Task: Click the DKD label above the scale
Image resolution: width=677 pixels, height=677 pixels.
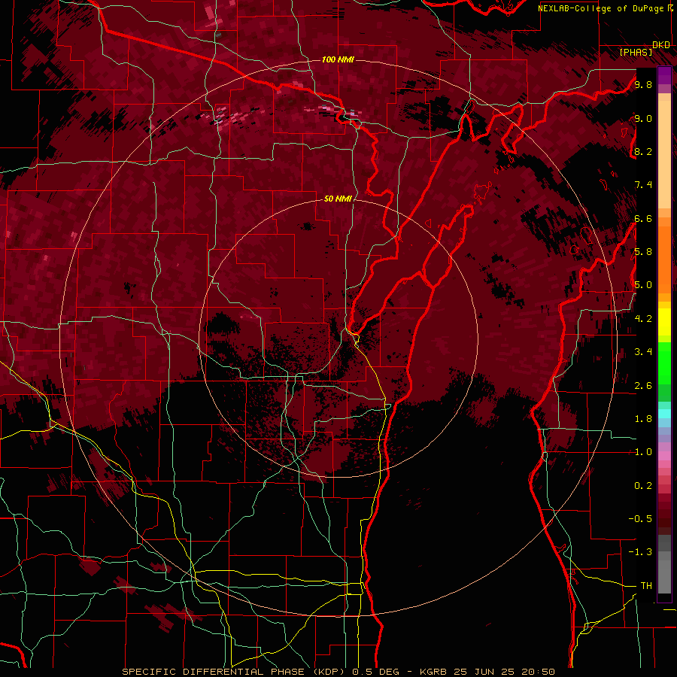Action: pos(661,45)
